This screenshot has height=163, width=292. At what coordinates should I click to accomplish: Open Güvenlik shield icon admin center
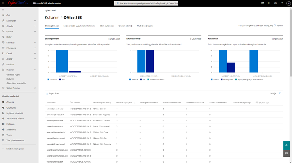pyautogui.click(x=3, y=102)
